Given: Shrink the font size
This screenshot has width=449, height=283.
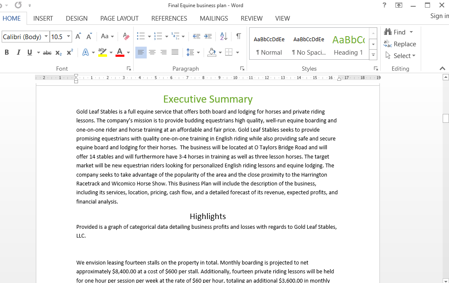Looking at the screenshot, I should pos(89,37).
